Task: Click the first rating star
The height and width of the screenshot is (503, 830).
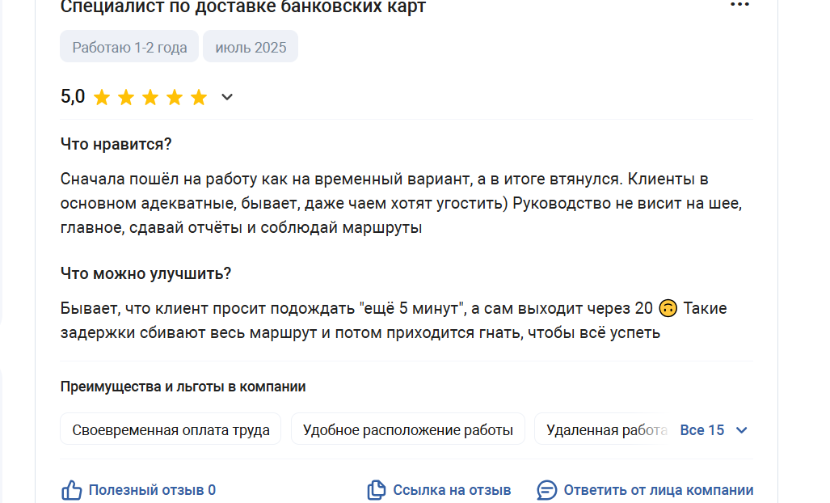Action: pos(102,97)
